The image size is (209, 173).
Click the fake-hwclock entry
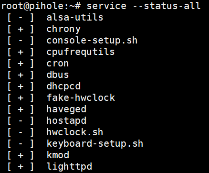click(x=81, y=97)
